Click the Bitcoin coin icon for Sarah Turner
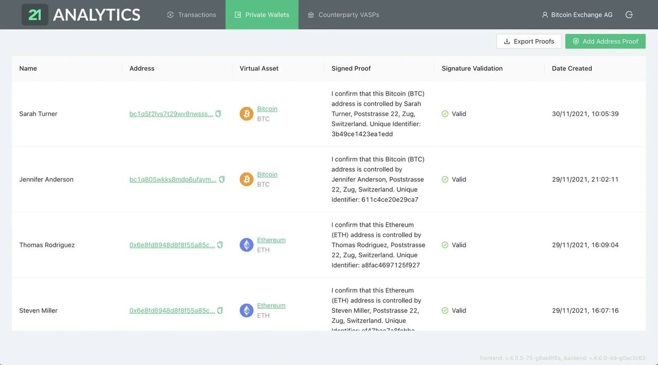 click(x=247, y=114)
